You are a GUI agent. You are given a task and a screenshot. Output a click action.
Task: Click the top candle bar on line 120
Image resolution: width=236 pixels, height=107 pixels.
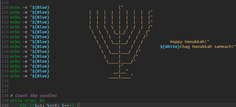pyautogui.click(x=120, y=8)
